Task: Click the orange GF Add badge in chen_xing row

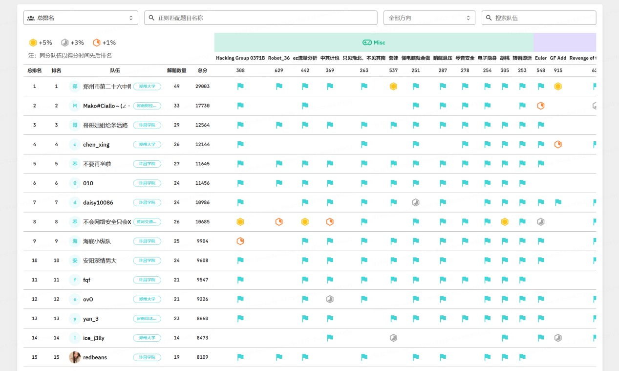Action: tap(558, 145)
